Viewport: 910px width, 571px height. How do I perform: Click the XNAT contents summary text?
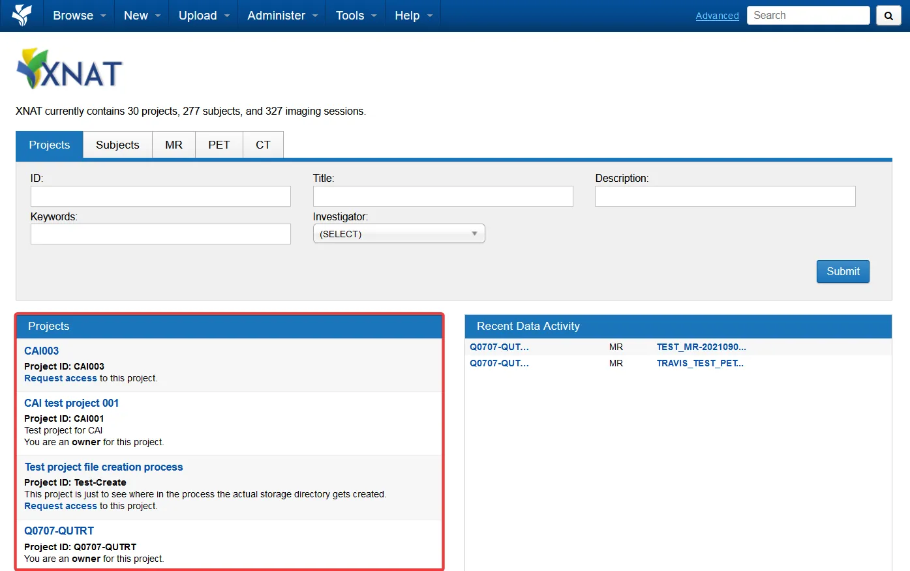[x=190, y=111]
